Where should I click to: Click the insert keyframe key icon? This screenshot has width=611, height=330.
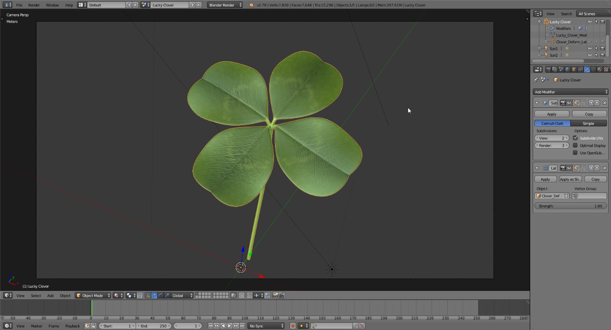[x=355, y=326]
